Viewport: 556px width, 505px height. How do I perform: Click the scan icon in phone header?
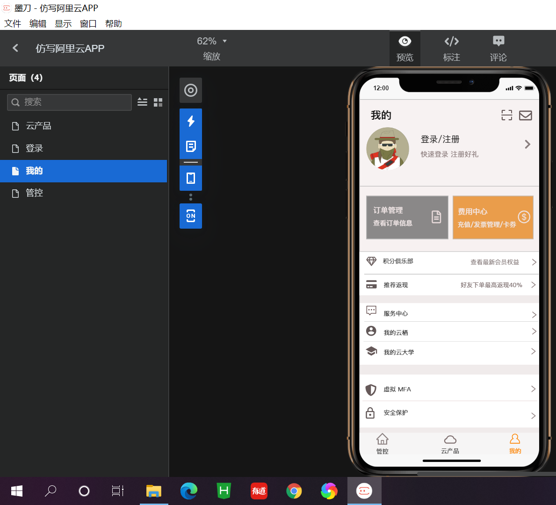507,115
